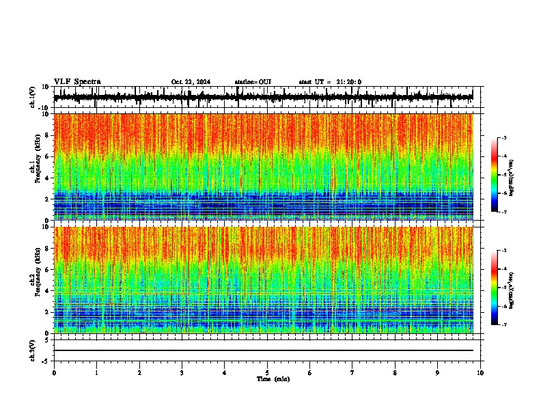Click the ch.2 spectrogram color scale bar

coord(495,288)
